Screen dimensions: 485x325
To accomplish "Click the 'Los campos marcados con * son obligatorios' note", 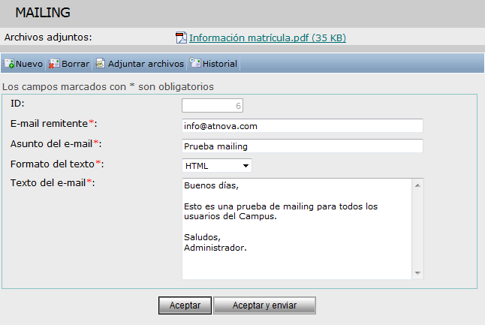I will tap(108, 86).
